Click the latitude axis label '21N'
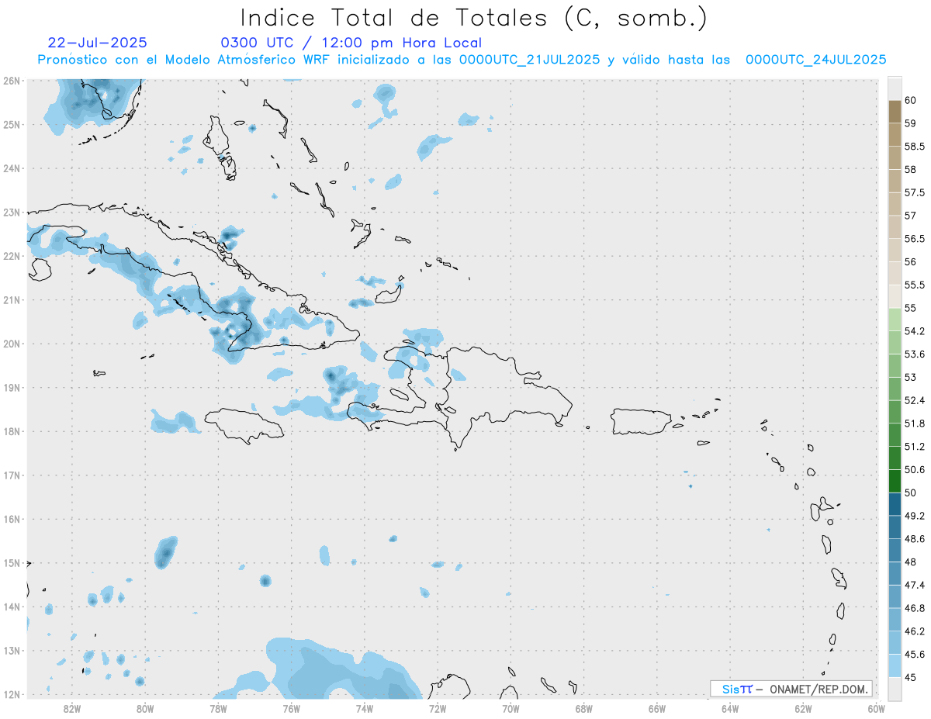 12,299
